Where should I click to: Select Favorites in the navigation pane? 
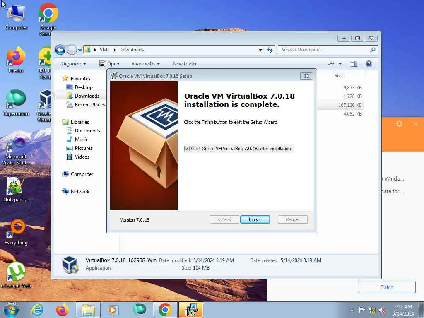[80, 78]
